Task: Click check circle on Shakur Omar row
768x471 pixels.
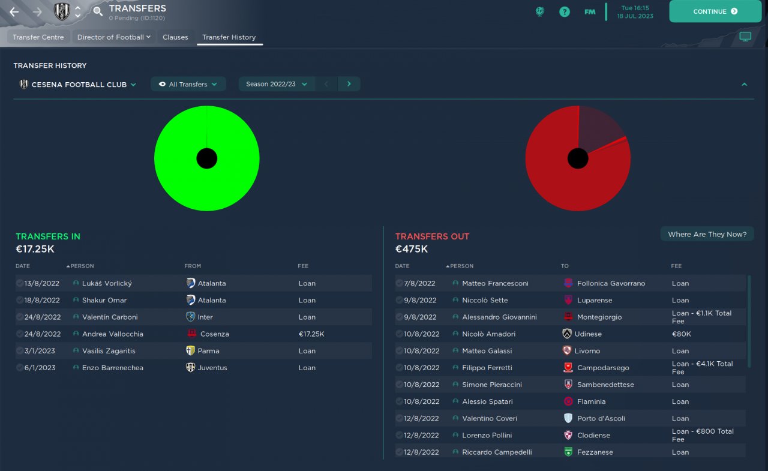Action: pos(20,300)
